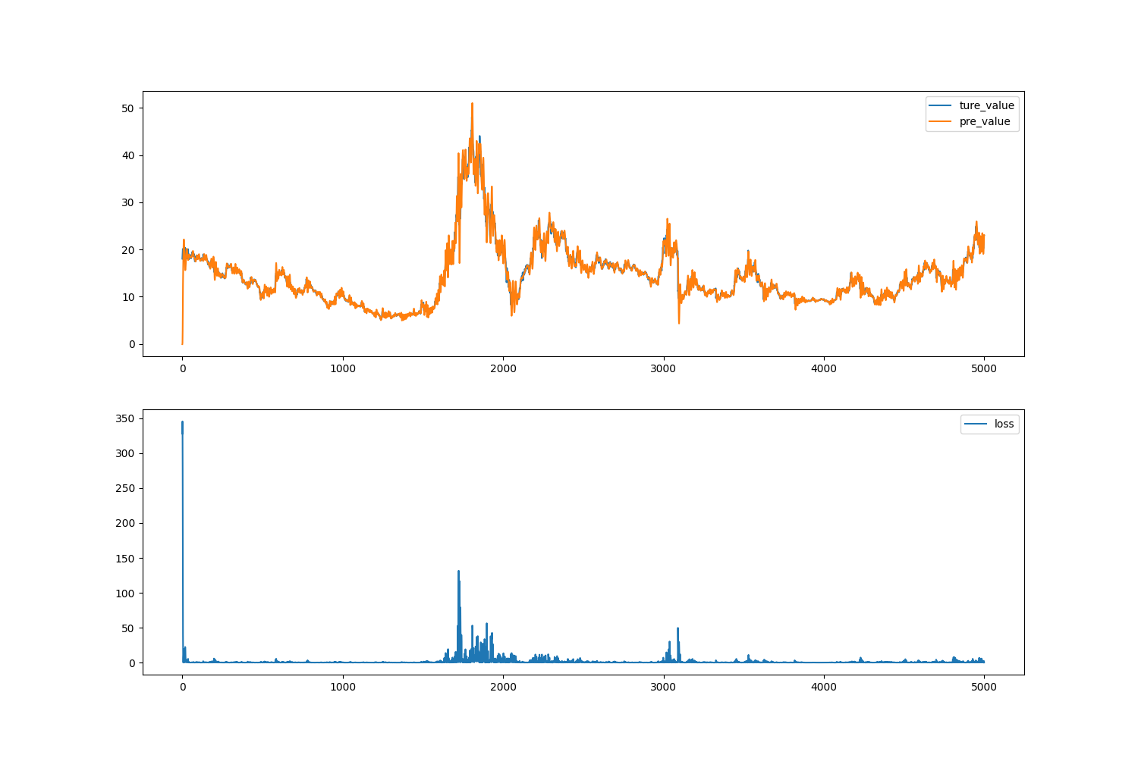Click x-axis label 4000 on ture_value chart
The height and width of the screenshot is (758, 1138).
(x=824, y=368)
